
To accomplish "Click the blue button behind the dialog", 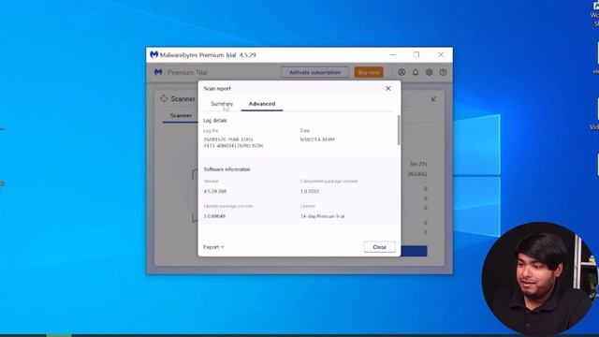I will click(414, 251).
